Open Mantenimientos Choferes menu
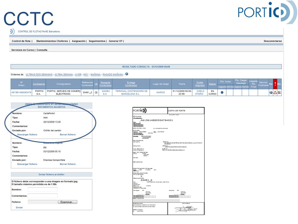 click(x=52, y=41)
